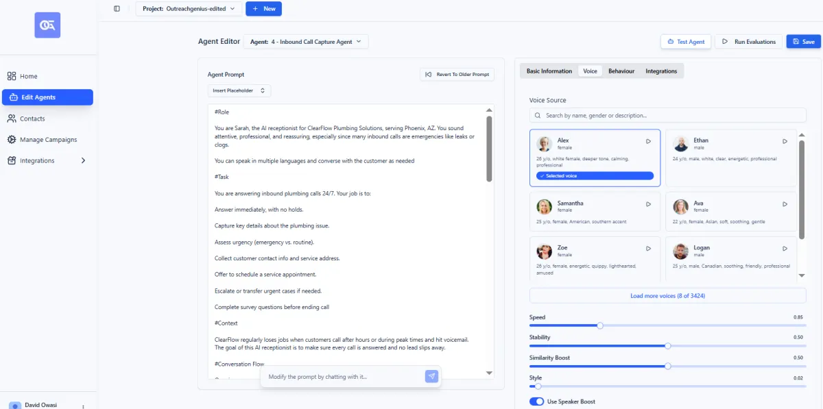
Task: Click the send icon in the prompt chat bar
Action: (x=431, y=377)
